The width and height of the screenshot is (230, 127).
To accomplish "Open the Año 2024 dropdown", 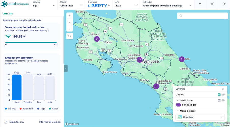I will 126,5.
